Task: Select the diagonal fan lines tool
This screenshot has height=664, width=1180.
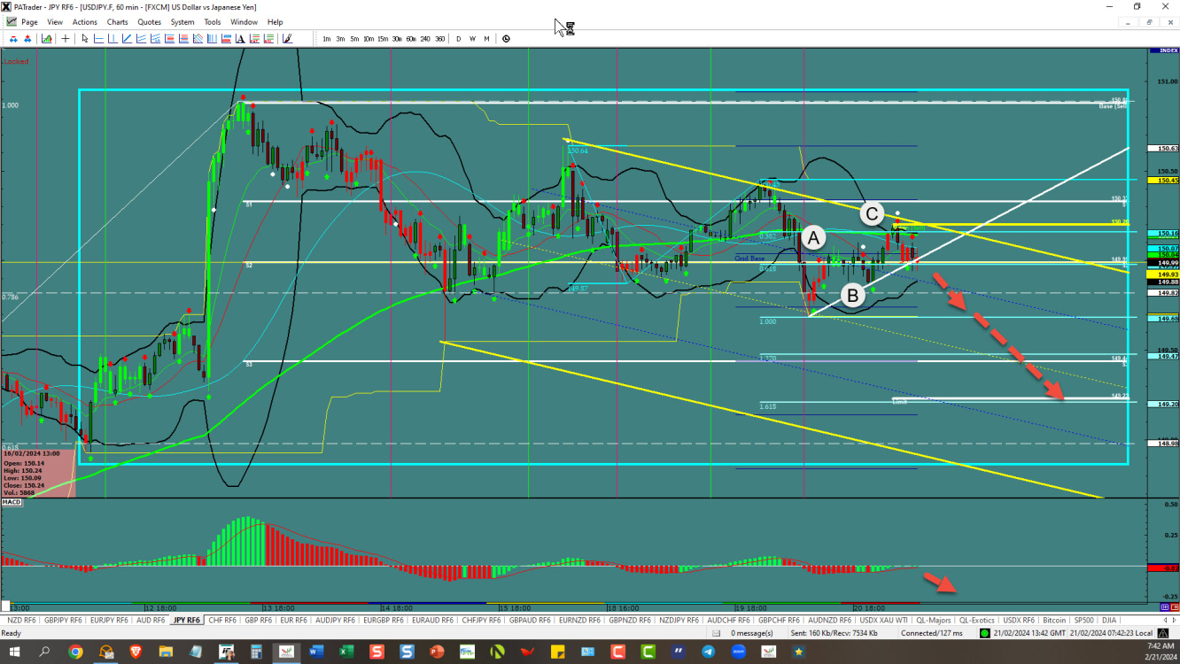Action: [198, 38]
